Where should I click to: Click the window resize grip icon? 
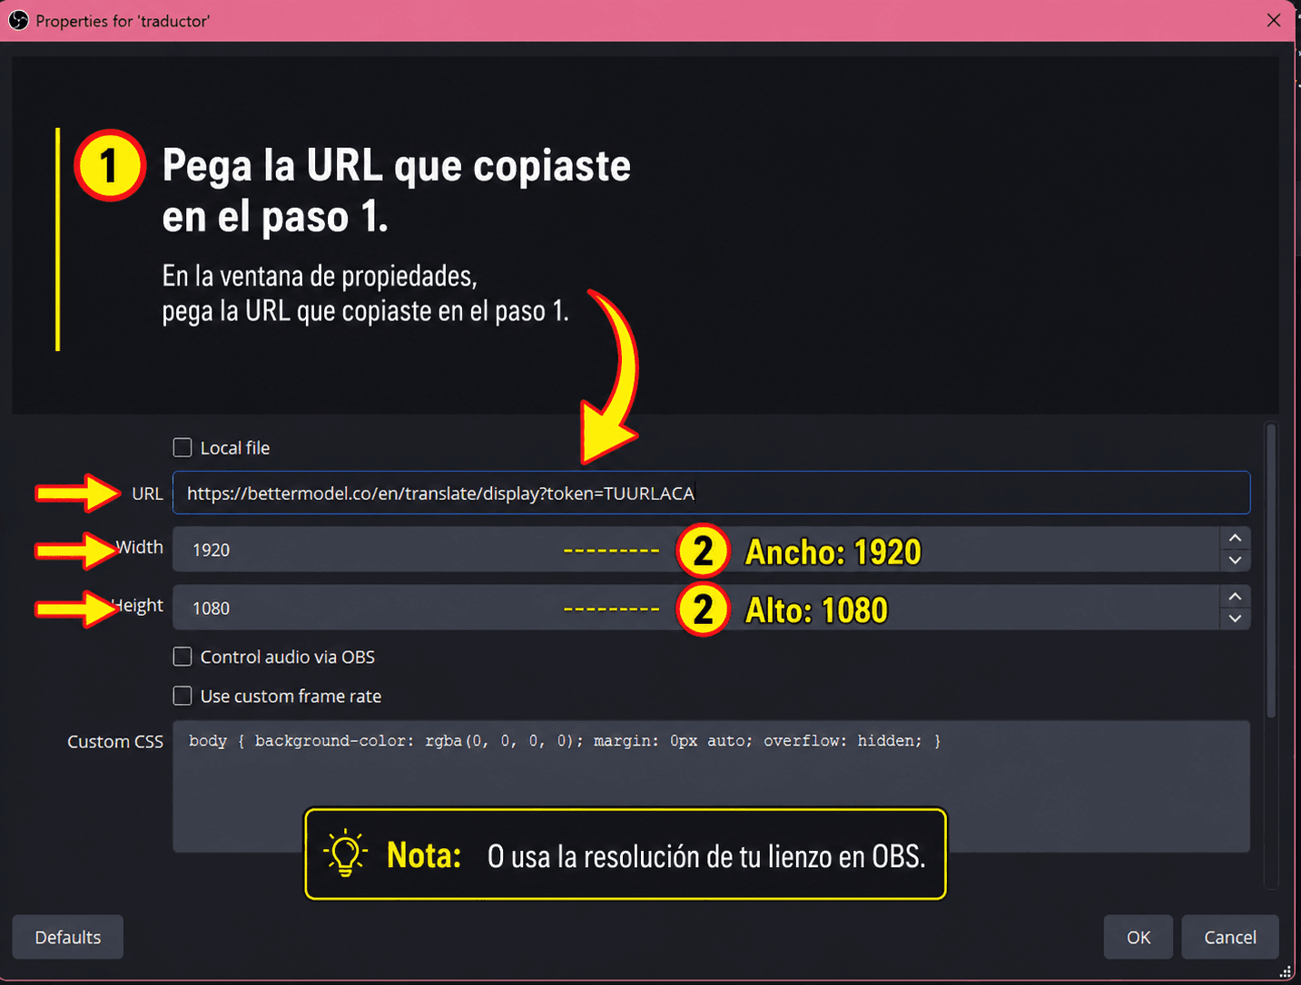pyautogui.click(x=1286, y=971)
